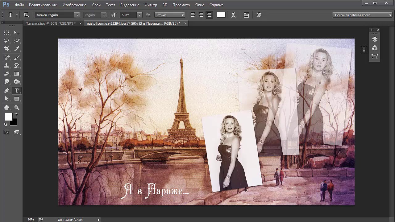The width and height of the screenshot is (395, 222).
Task: Open the character and paragraph panel icon
Action: 246,15
